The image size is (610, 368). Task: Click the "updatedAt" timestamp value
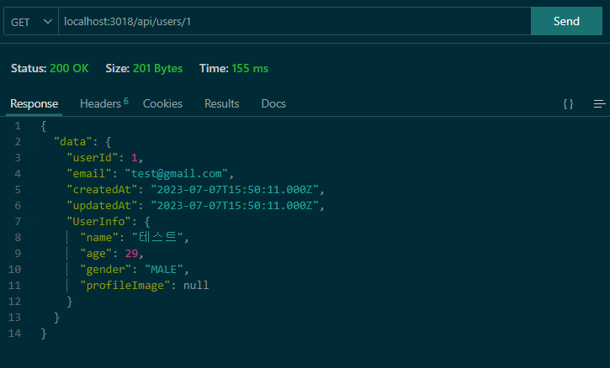pyautogui.click(x=235, y=206)
